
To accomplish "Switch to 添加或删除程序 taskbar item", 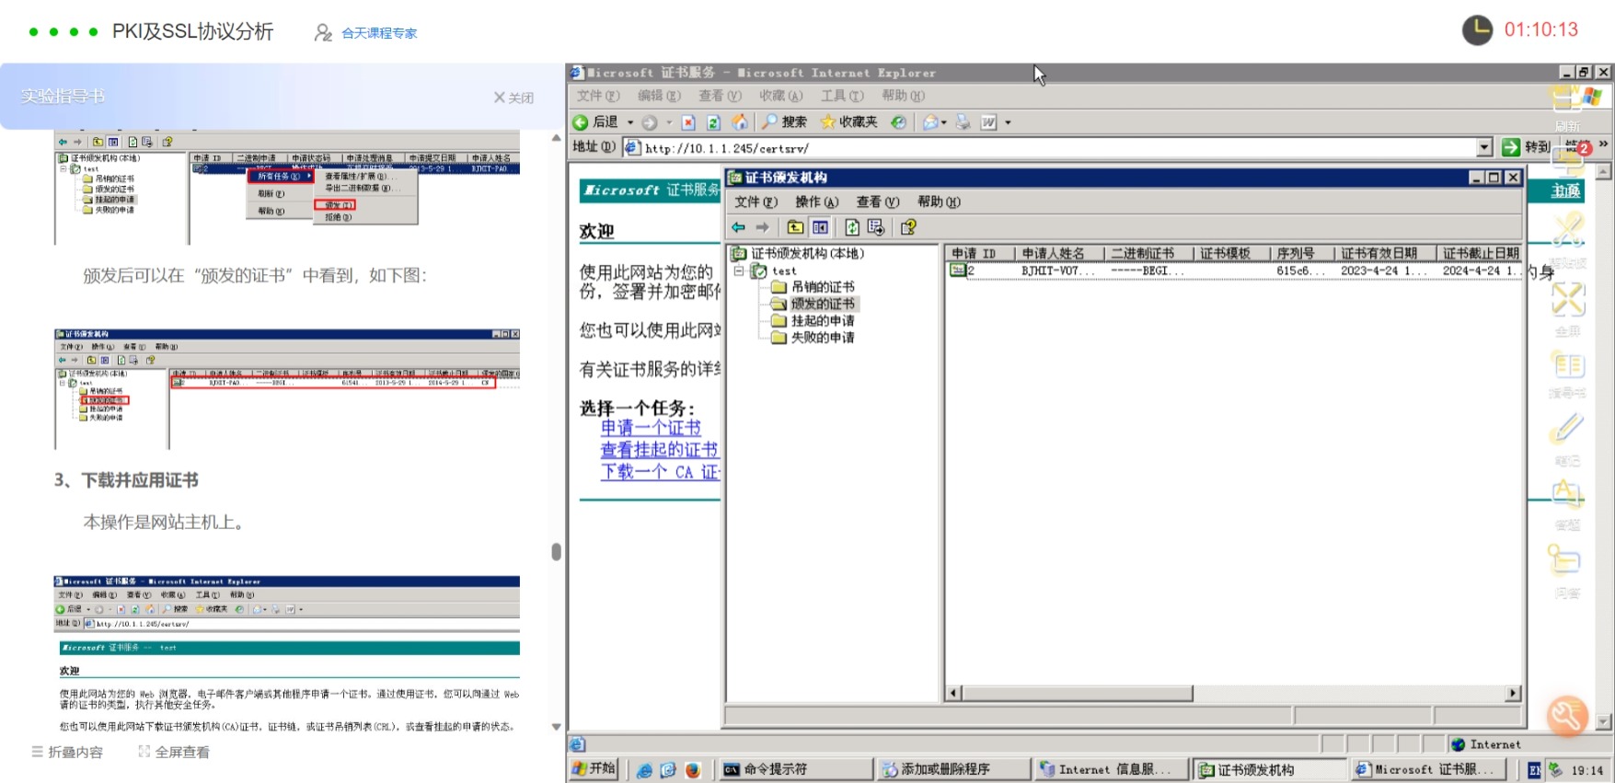I will click(953, 769).
